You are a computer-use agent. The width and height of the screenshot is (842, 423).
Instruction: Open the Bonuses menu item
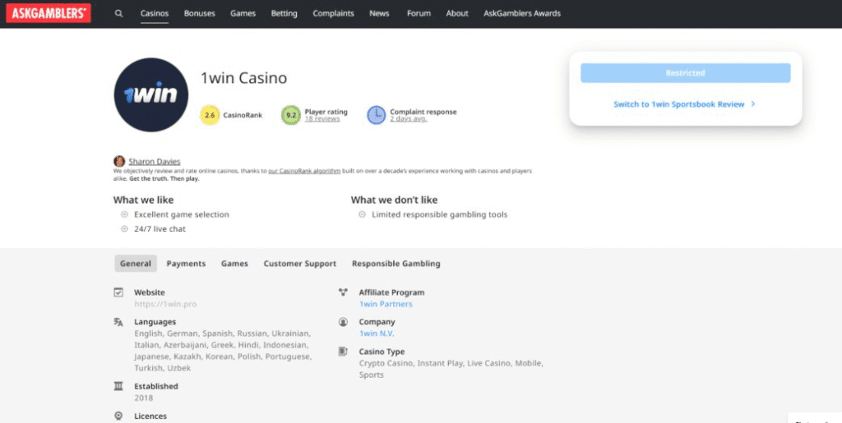[199, 14]
